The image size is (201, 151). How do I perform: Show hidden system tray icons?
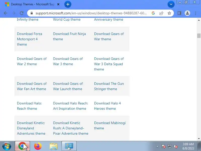(x=158, y=146)
